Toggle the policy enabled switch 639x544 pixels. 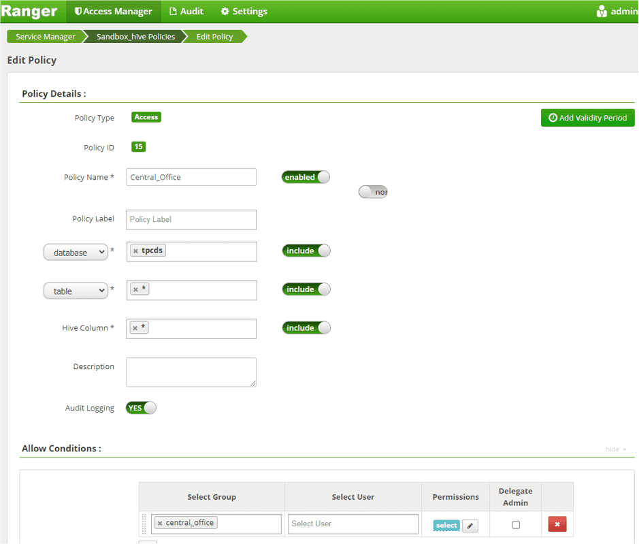(x=306, y=177)
